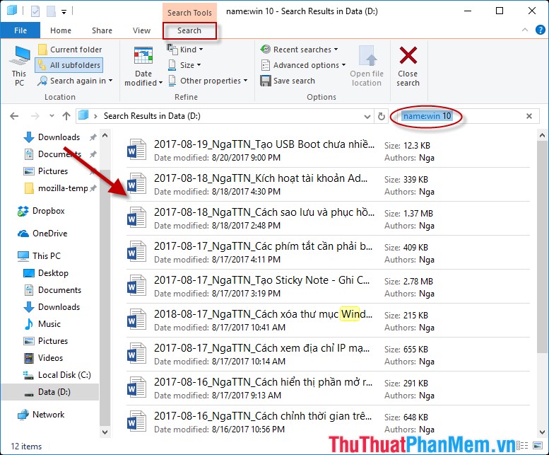The image size is (549, 455).
Task: Open pinned Pictures in Quick access
Action: point(53,171)
